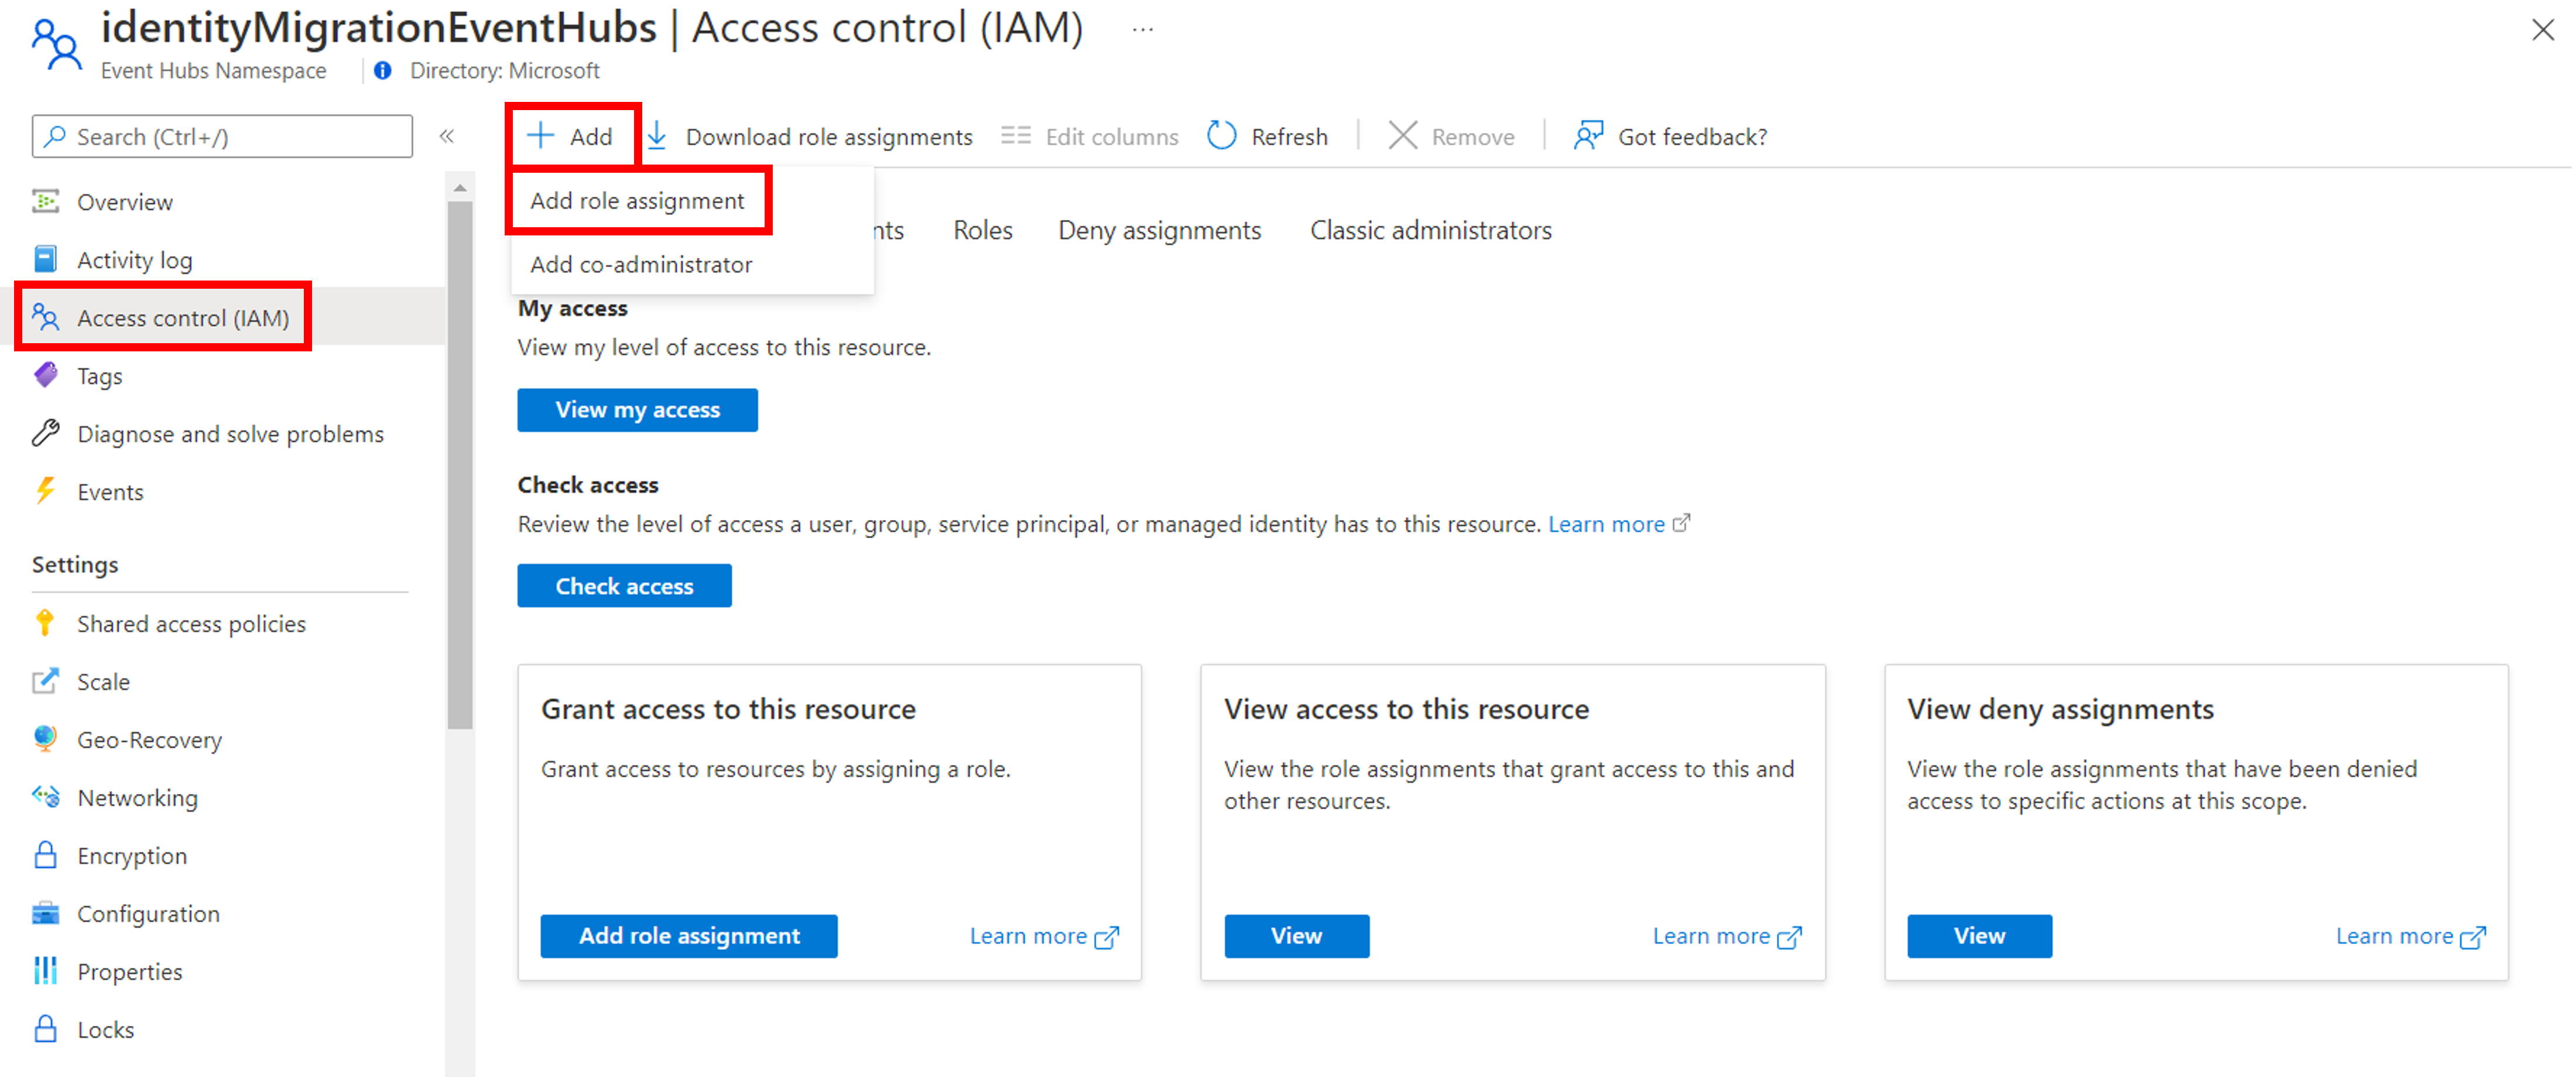Click the Encryption lock icon

46,855
